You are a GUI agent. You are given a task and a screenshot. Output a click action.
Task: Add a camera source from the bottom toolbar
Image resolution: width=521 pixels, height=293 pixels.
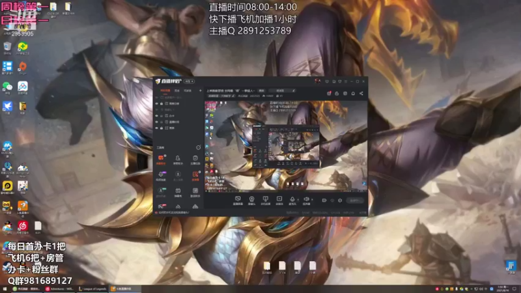(x=251, y=200)
